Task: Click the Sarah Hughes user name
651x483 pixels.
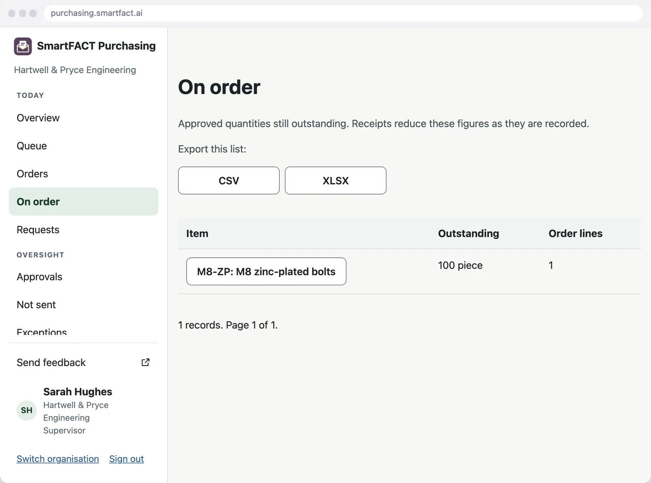Action: coord(78,392)
